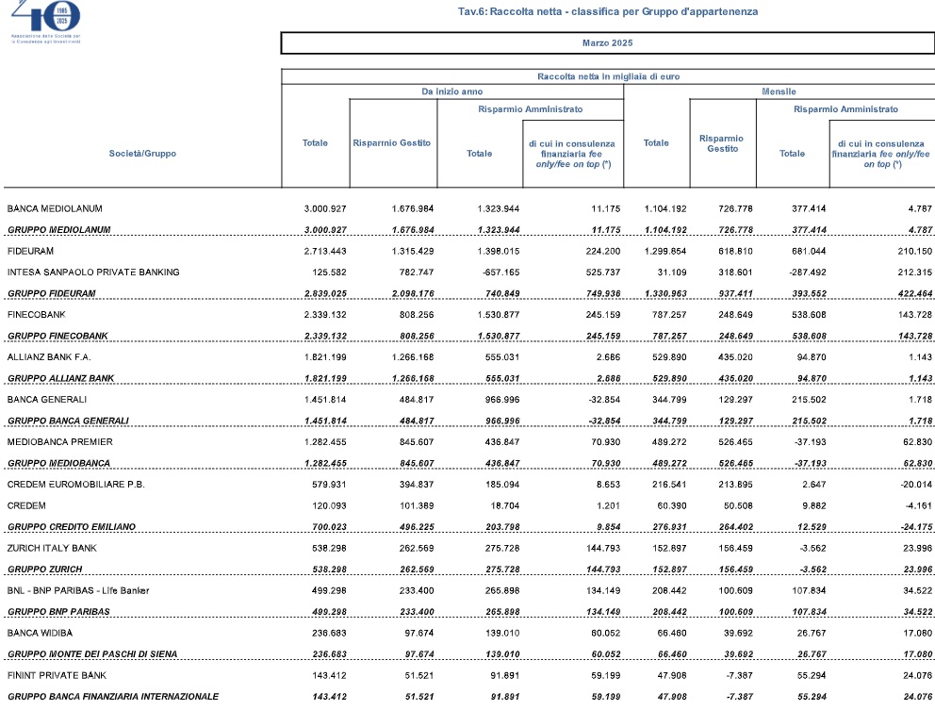Select 'GRUPPO MONTE DEI PASCHI DI SIENA' label
The width and height of the screenshot is (935, 710).
(92, 654)
